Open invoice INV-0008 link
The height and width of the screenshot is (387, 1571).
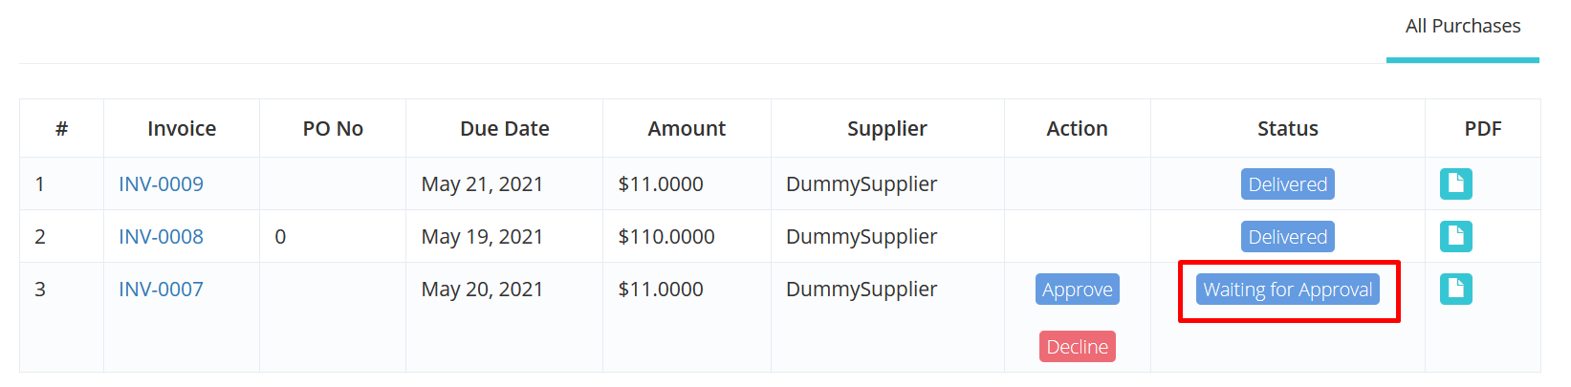161,236
